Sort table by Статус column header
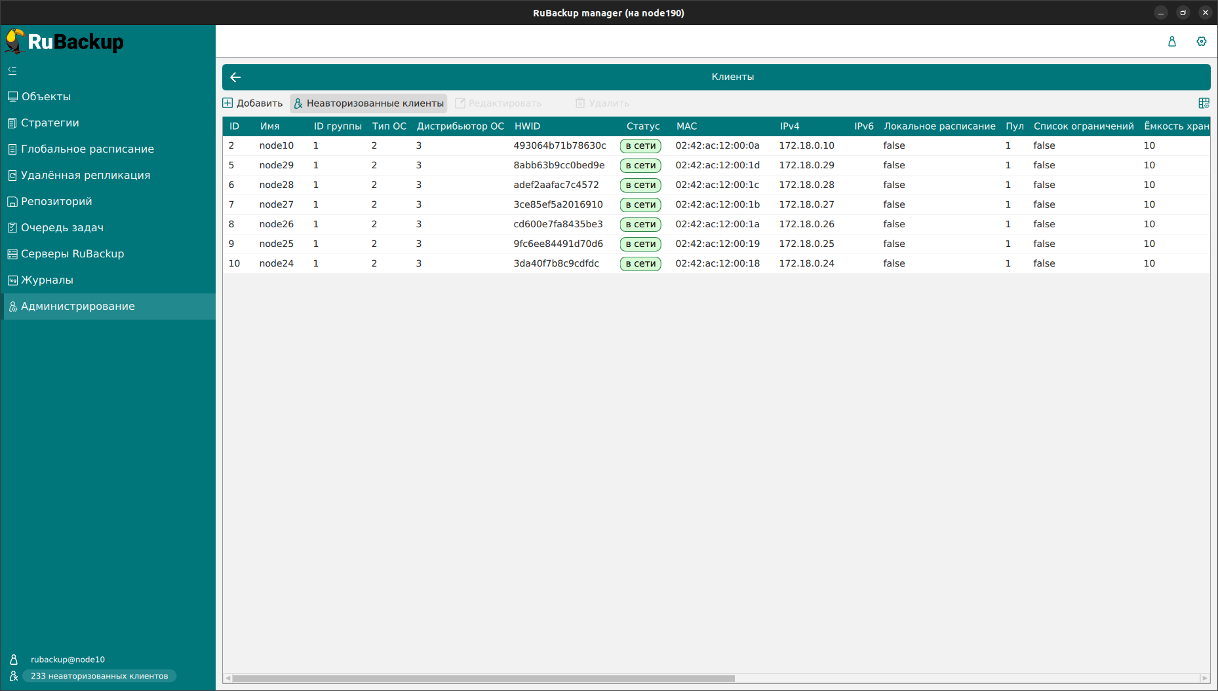 click(x=642, y=126)
